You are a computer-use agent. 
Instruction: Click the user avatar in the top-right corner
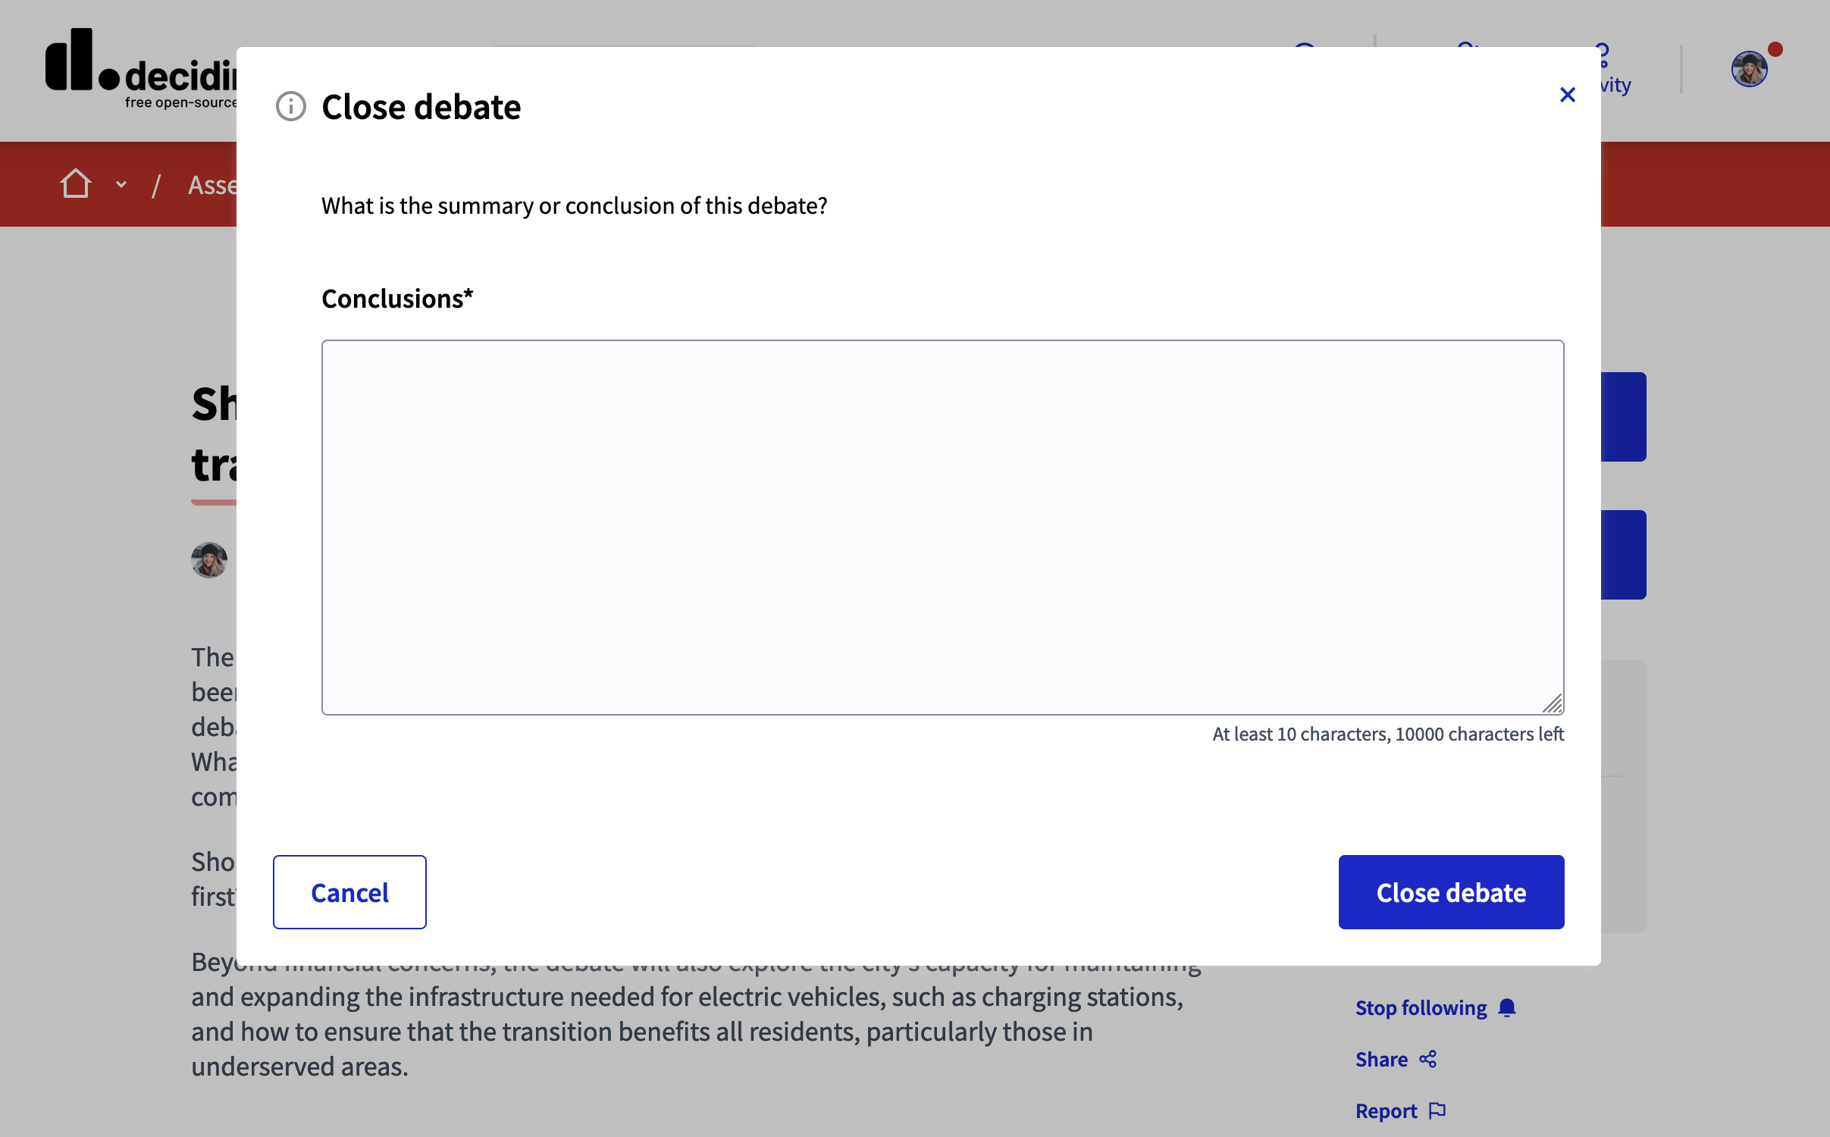pyautogui.click(x=1749, y=69)
